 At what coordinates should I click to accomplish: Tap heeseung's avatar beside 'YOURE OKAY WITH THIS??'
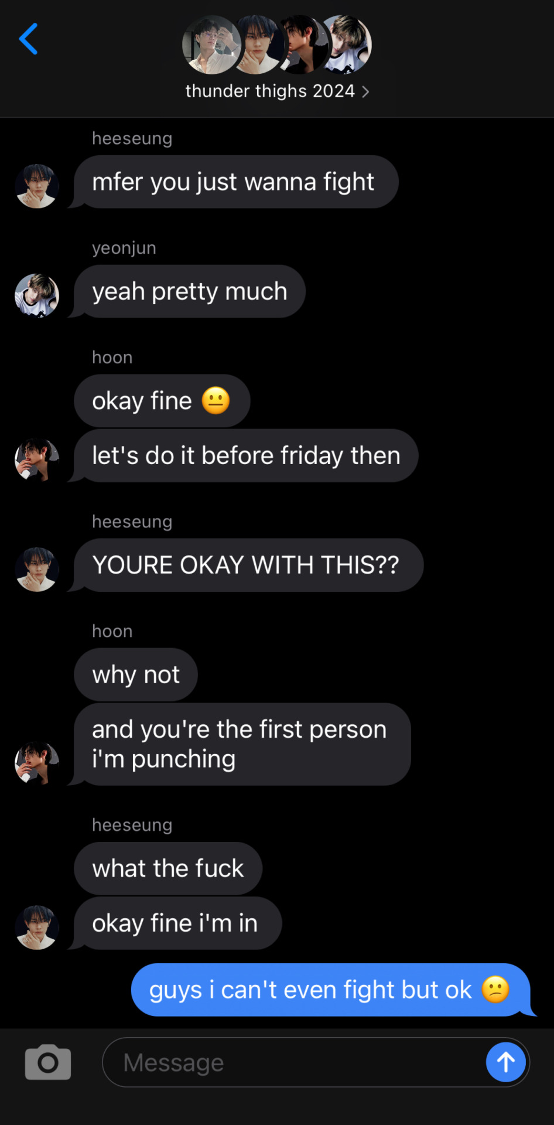[x=37, y=570]
